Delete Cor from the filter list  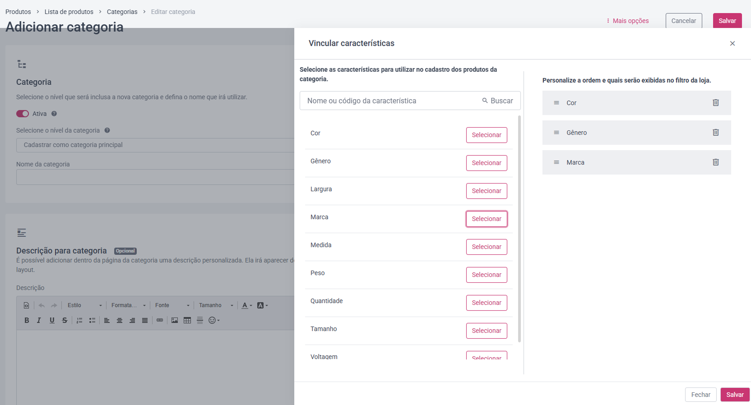[x=715, y=103]
